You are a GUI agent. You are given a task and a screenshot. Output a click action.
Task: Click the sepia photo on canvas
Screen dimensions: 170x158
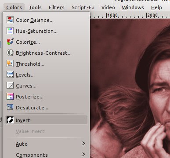point(130,88)
